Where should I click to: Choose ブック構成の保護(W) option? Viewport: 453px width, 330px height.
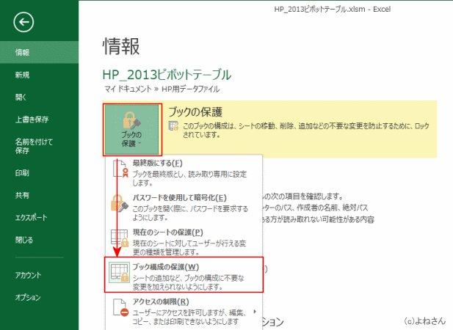coord(184,274)
